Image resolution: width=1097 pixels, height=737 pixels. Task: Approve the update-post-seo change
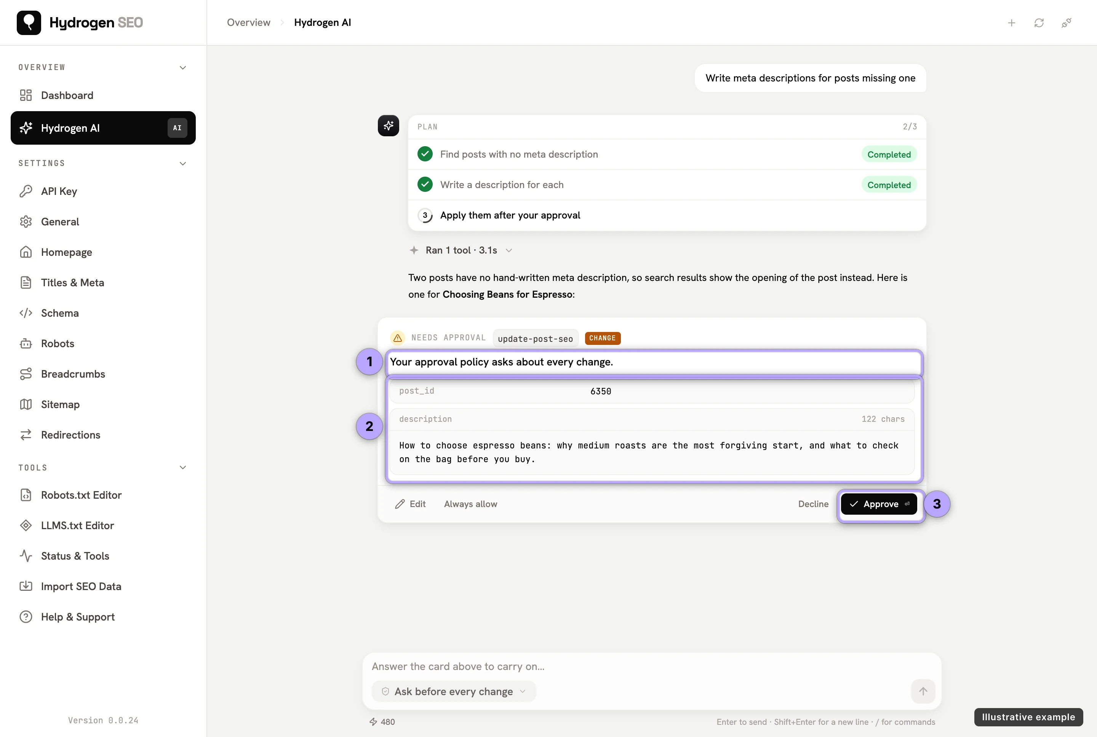[878, 504]
